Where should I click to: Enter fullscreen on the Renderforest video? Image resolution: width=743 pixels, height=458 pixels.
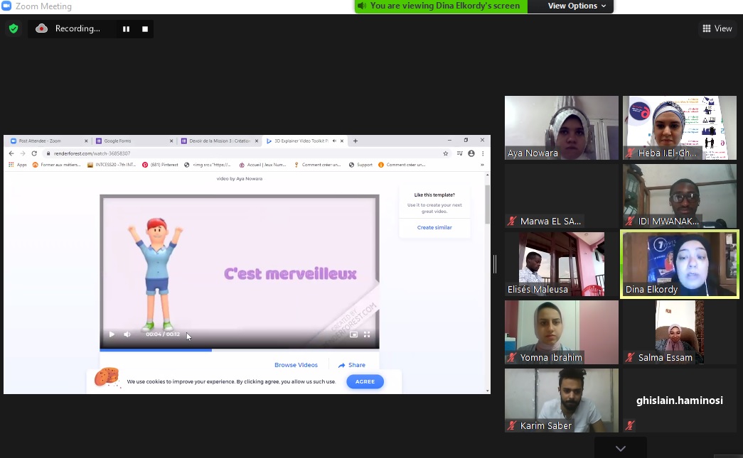[367, 334]
